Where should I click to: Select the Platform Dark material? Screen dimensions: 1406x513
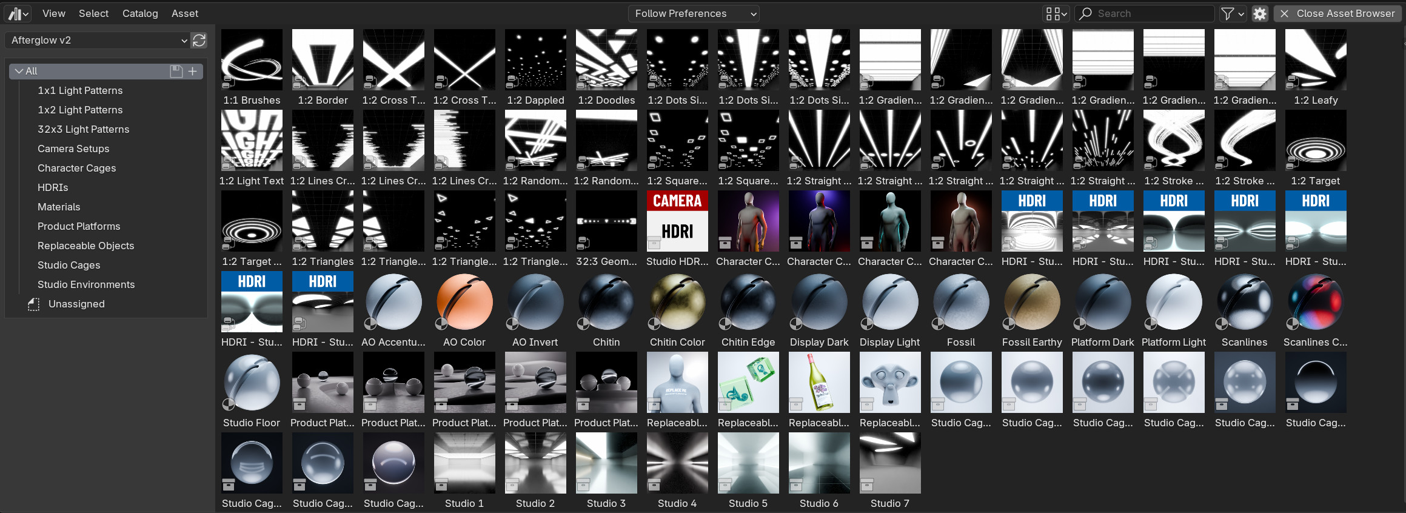click(x=1103, y=309)
